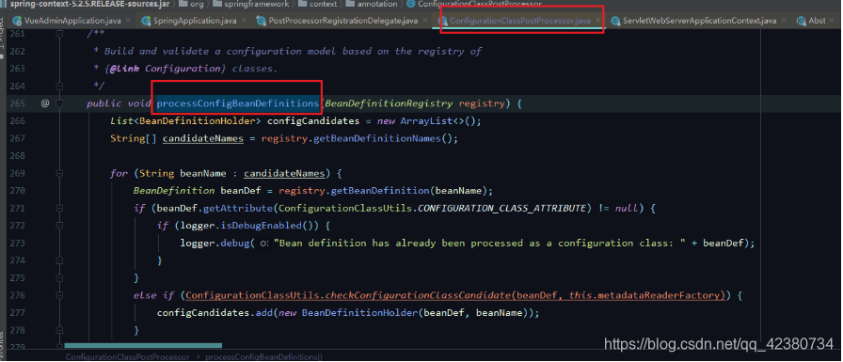The image size is (843, 362).
Task: Click the processConfigBeanDefinitions() breadcrumb in bottom bar
Action: [264, 356]
